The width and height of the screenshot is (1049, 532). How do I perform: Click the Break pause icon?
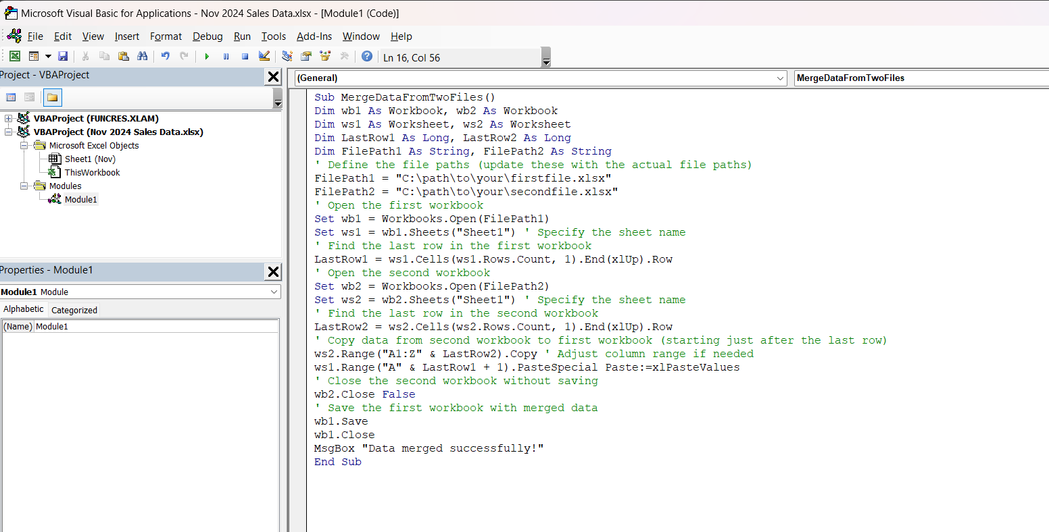coord(226,57)
